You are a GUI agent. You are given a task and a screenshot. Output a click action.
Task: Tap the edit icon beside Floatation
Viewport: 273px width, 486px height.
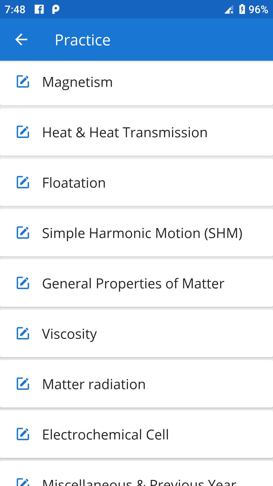(23, 183)
